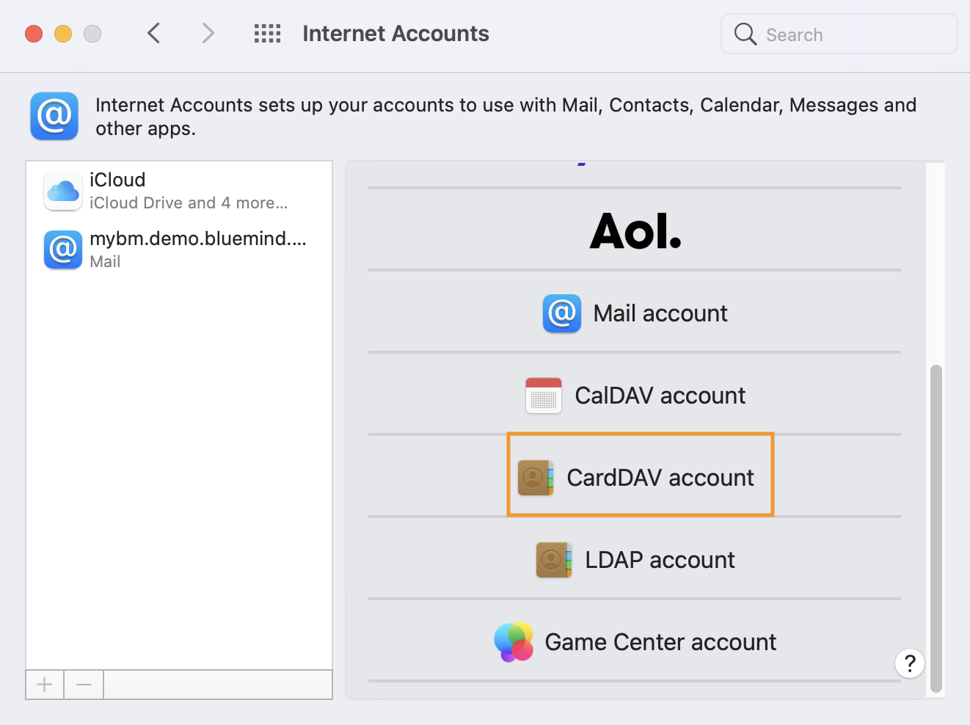Click inside the Search field
Viewport: 970px width, 725px height.
pyautogui.click(x=851, y=34)
